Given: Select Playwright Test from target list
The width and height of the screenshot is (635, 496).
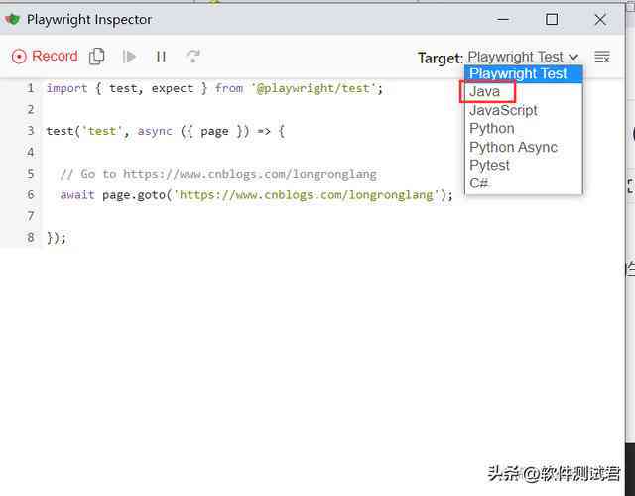Looking at the screenshot, I should 524,73.
